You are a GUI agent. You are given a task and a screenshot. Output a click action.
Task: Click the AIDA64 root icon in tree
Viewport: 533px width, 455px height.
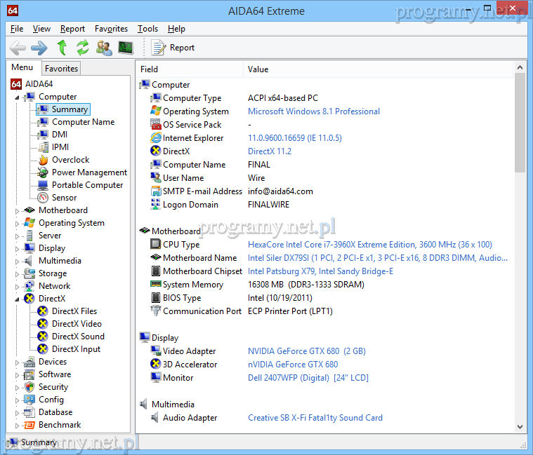tap(16, 84)
